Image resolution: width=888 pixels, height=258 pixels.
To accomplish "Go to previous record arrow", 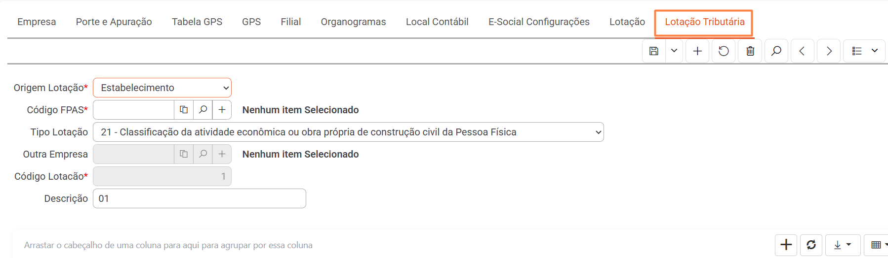I will tap(802, 51).
